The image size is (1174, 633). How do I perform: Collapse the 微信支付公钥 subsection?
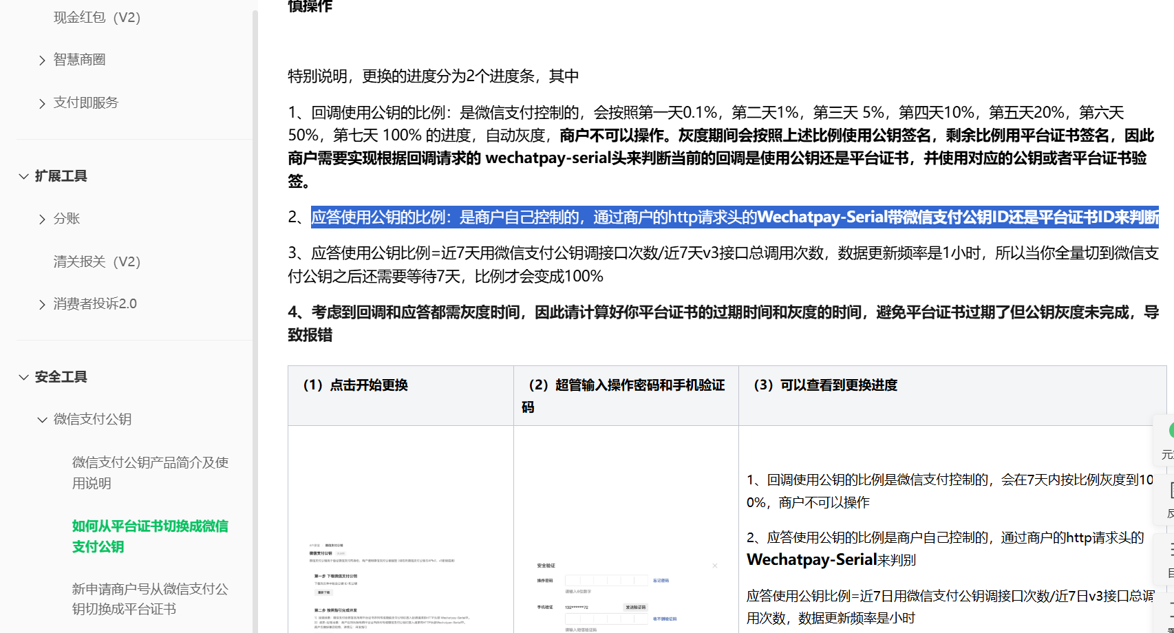click(42, 420)
